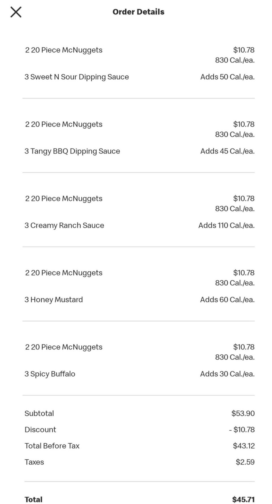Click the Subtotal label
Image resolution: width=272 pixels, height=504 pixels.
[39, 414]
